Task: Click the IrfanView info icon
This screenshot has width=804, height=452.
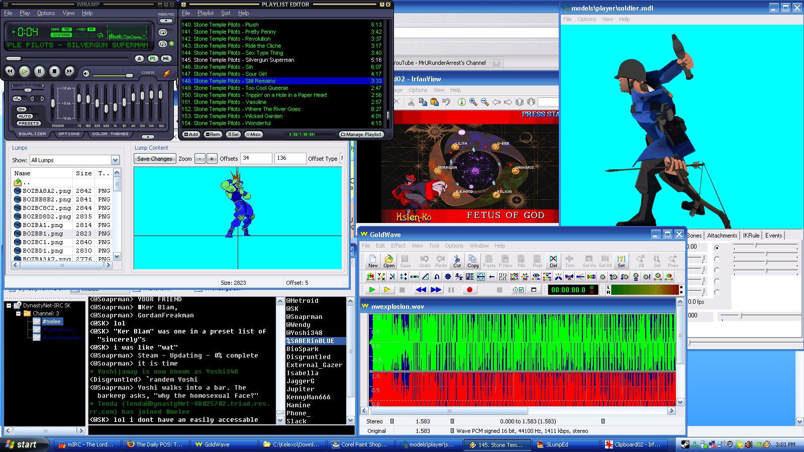Action: coord(461,102)
